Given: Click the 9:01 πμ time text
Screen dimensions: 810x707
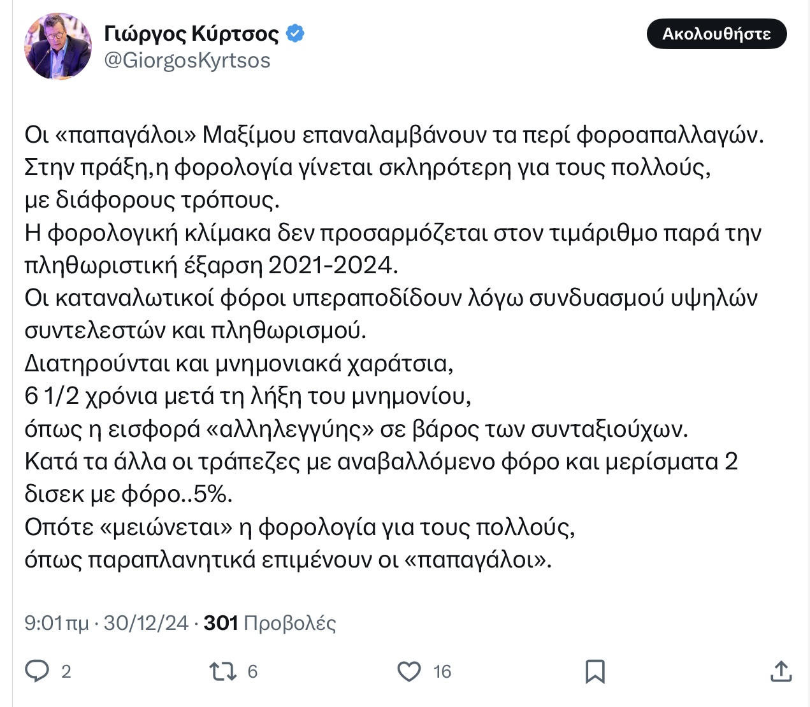Looking at the screenshot, I should (56, 622).
